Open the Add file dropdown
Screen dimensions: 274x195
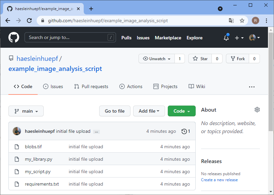click(x=149, y=111)
